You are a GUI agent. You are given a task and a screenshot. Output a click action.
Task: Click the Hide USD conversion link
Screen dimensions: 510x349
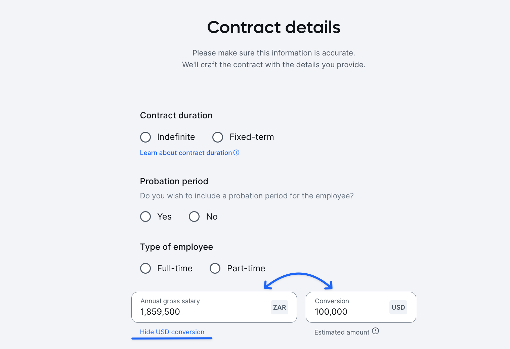click(172, 332)
